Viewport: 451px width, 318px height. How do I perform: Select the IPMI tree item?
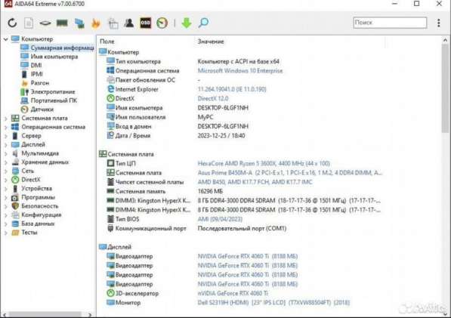[36, 74]
